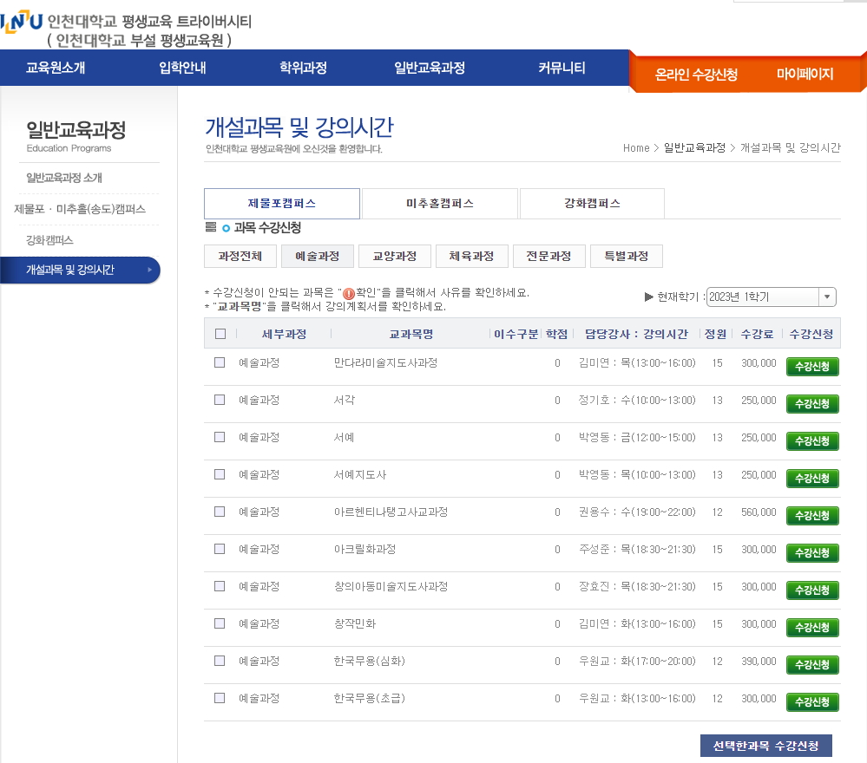Open syllabus for 창의아동미술지도사과정

391,587
